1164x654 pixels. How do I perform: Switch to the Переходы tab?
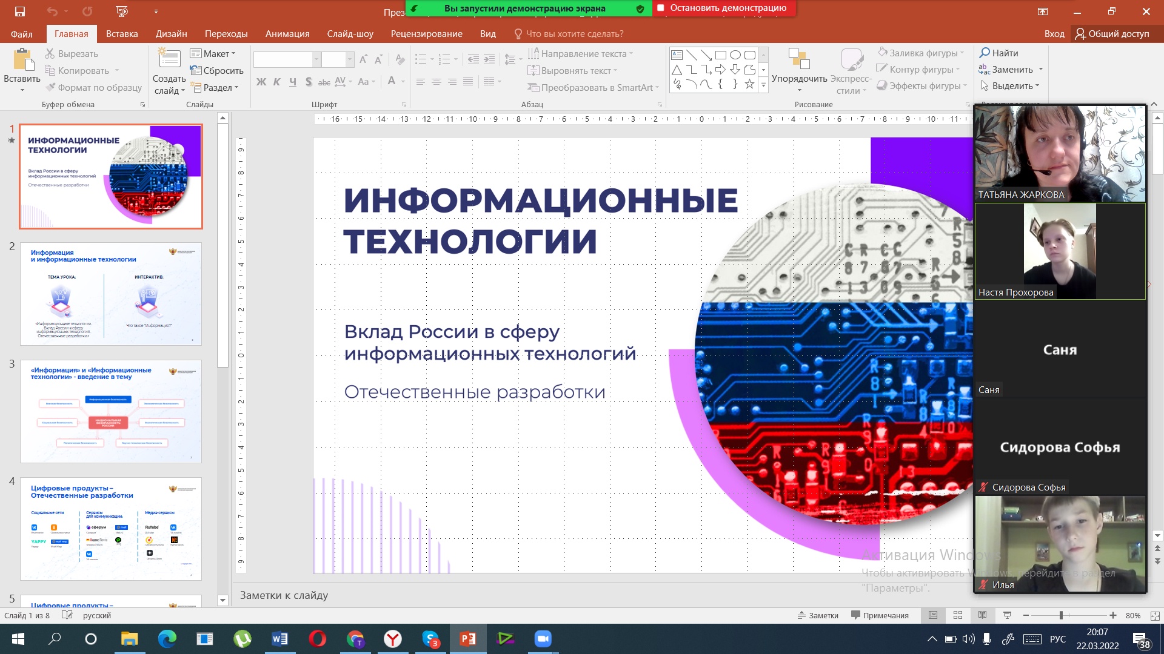click(226, 34)
